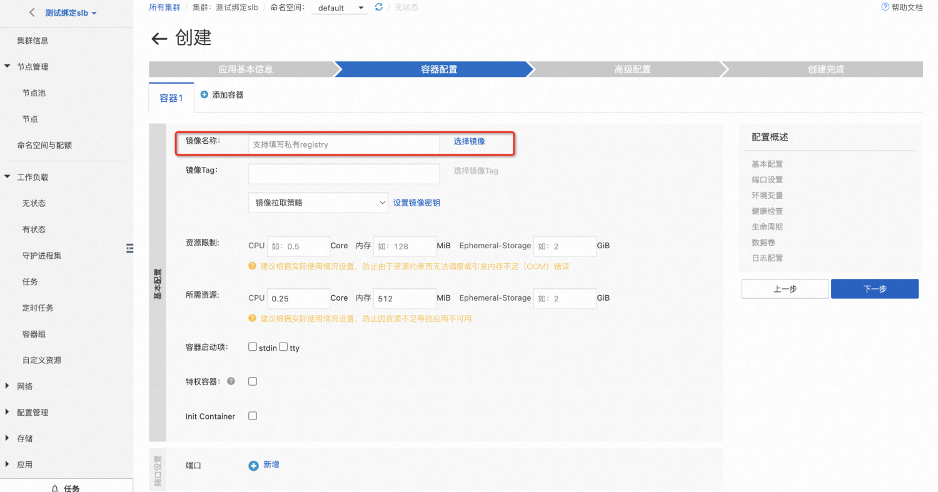Click the left chevron beside 测试绑定slb
Viewport: 938px width, 492px height.
[33, 13]
